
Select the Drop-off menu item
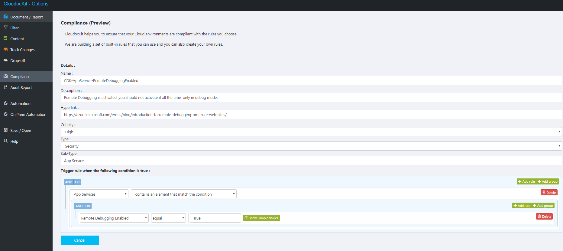(x=26, y=60)
